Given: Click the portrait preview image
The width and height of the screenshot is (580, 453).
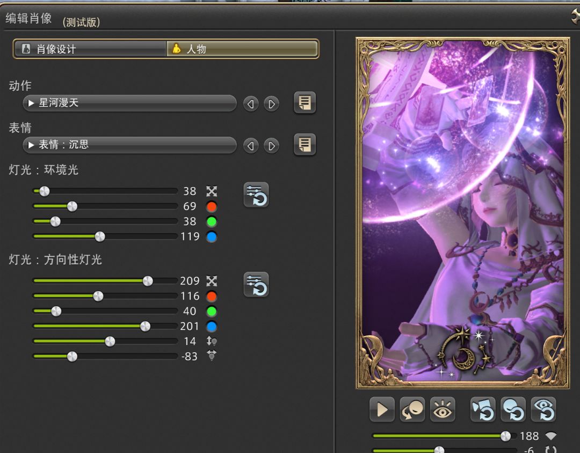Looking at the screenshot, I should click(463, 213).
